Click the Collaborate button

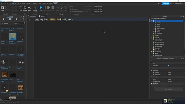tap(166, 4)
